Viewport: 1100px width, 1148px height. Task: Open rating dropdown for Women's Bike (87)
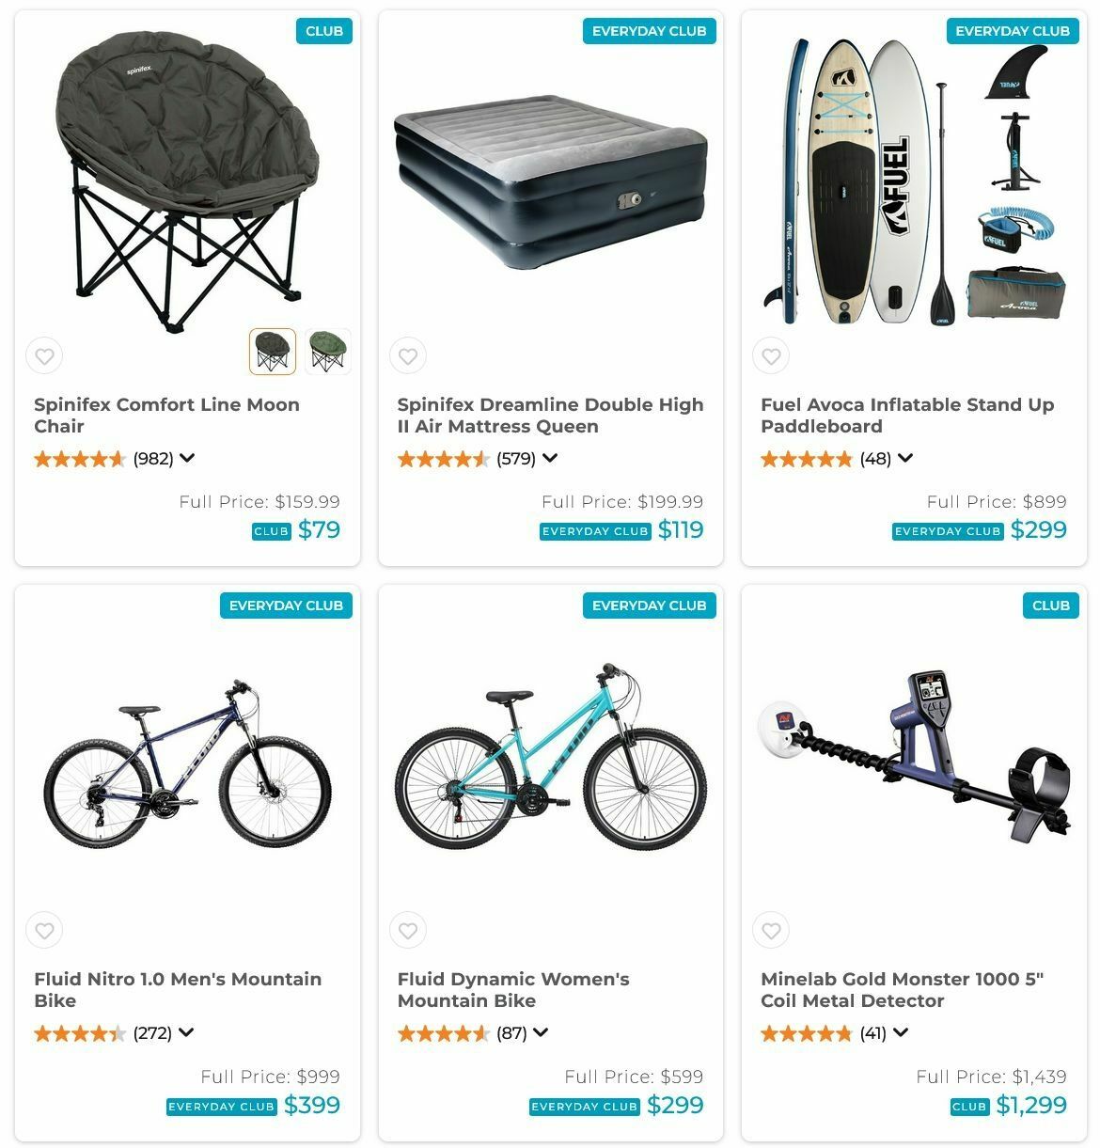point(541,1032)
